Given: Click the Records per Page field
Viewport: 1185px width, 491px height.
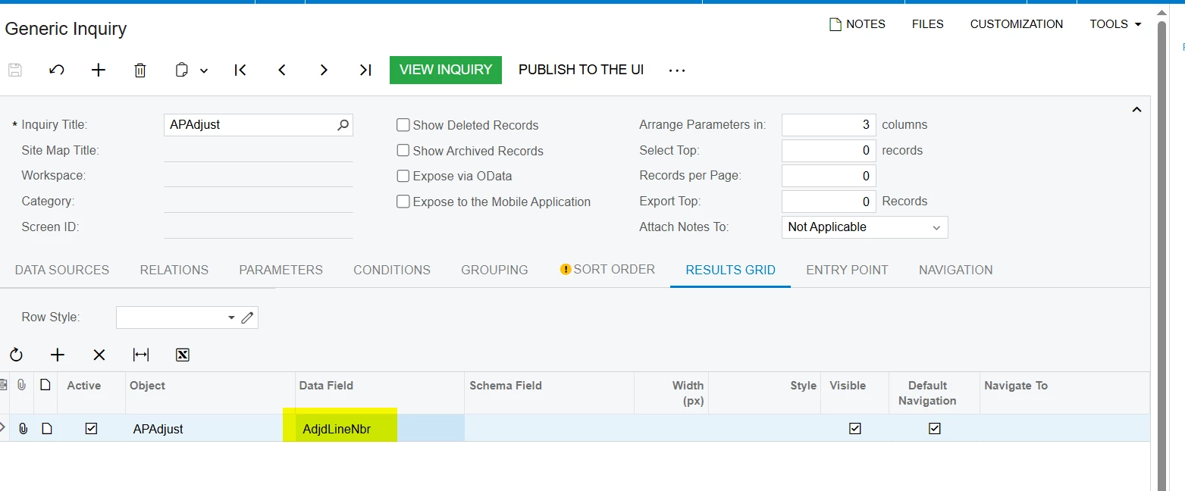Looking at the screenshot, I should tap(829, 176).
